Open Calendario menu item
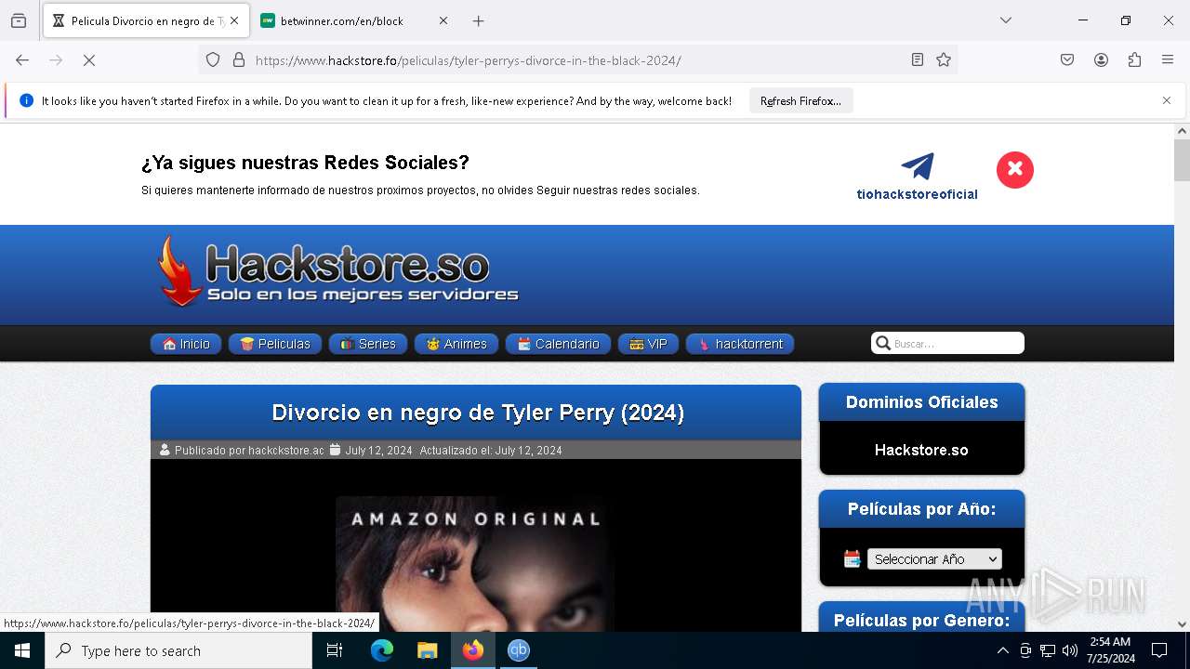 pos(558,344)
